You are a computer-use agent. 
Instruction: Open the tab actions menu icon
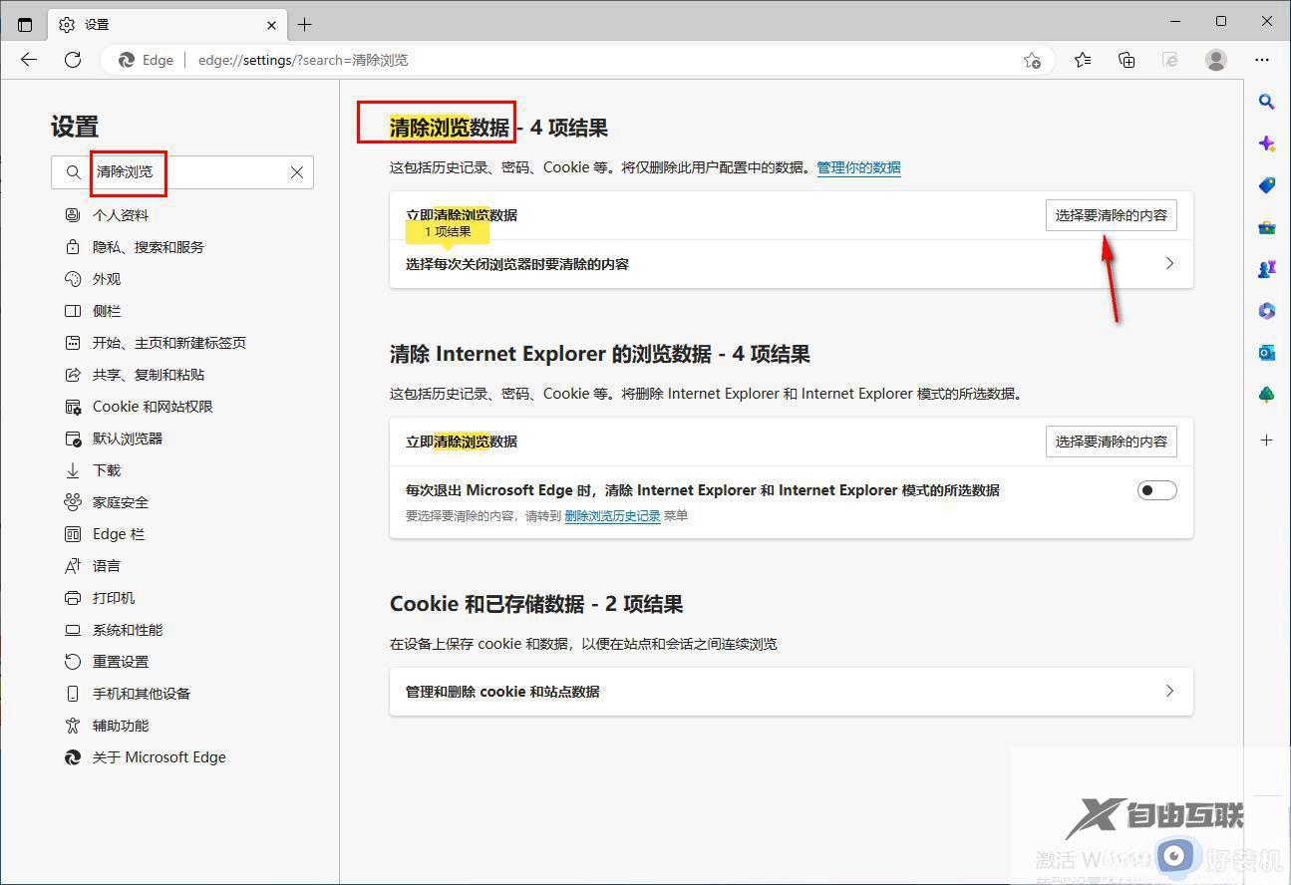25,24
